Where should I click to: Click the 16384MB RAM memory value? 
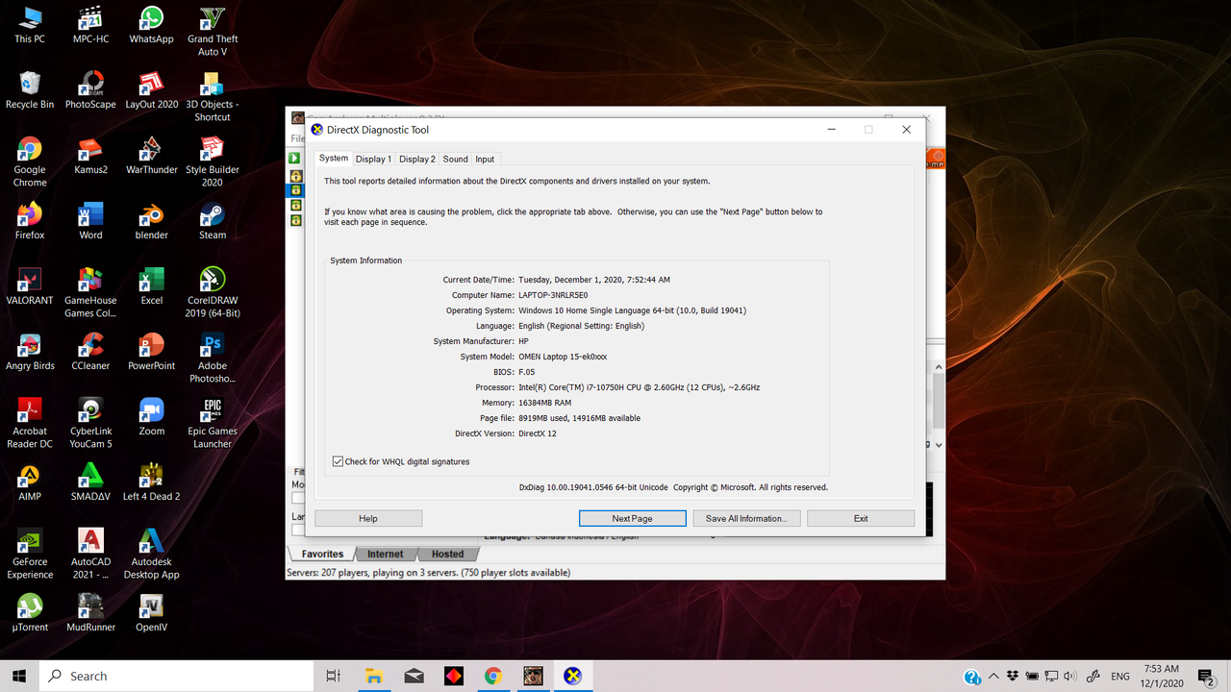tap(544, 403)
